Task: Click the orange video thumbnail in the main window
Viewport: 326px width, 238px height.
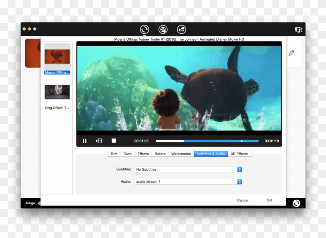Action: [33, 53]
